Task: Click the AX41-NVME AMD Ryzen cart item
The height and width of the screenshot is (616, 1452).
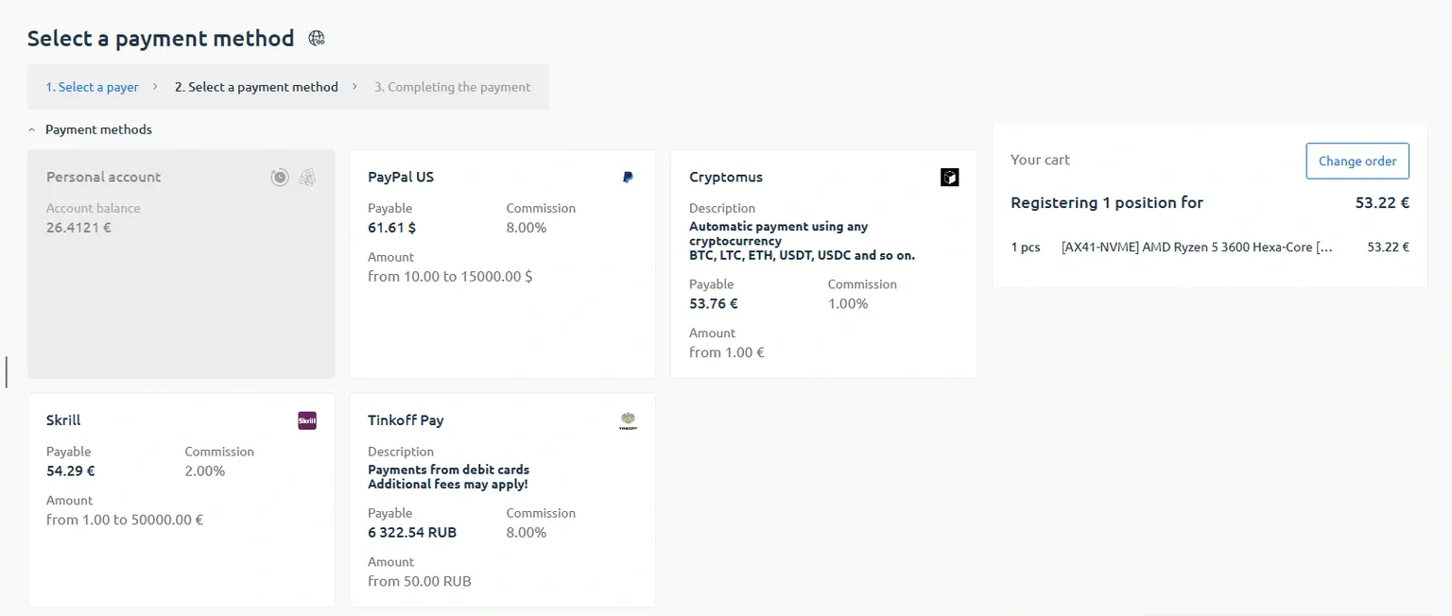Action: pos(1196,247)
